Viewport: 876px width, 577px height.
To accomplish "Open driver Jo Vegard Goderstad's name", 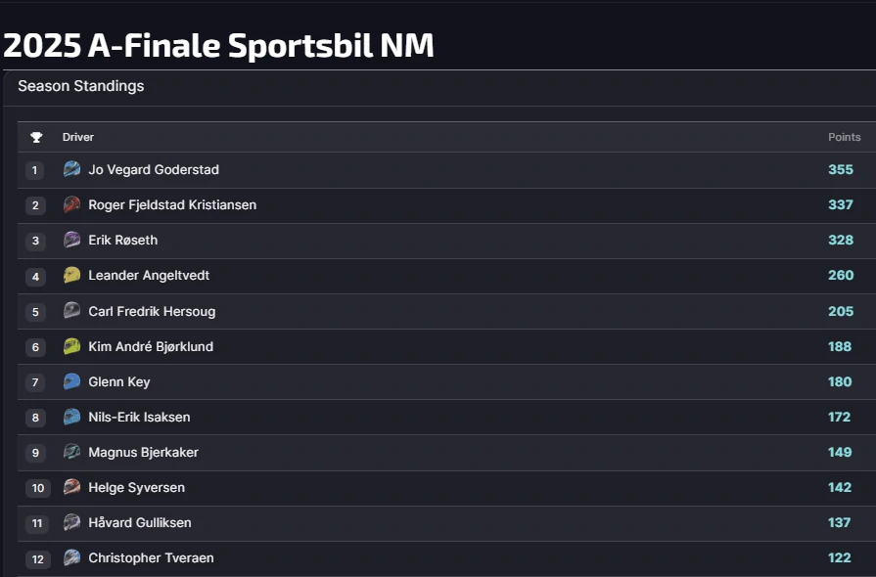I will pyautogui.click(x=154, y=169).
